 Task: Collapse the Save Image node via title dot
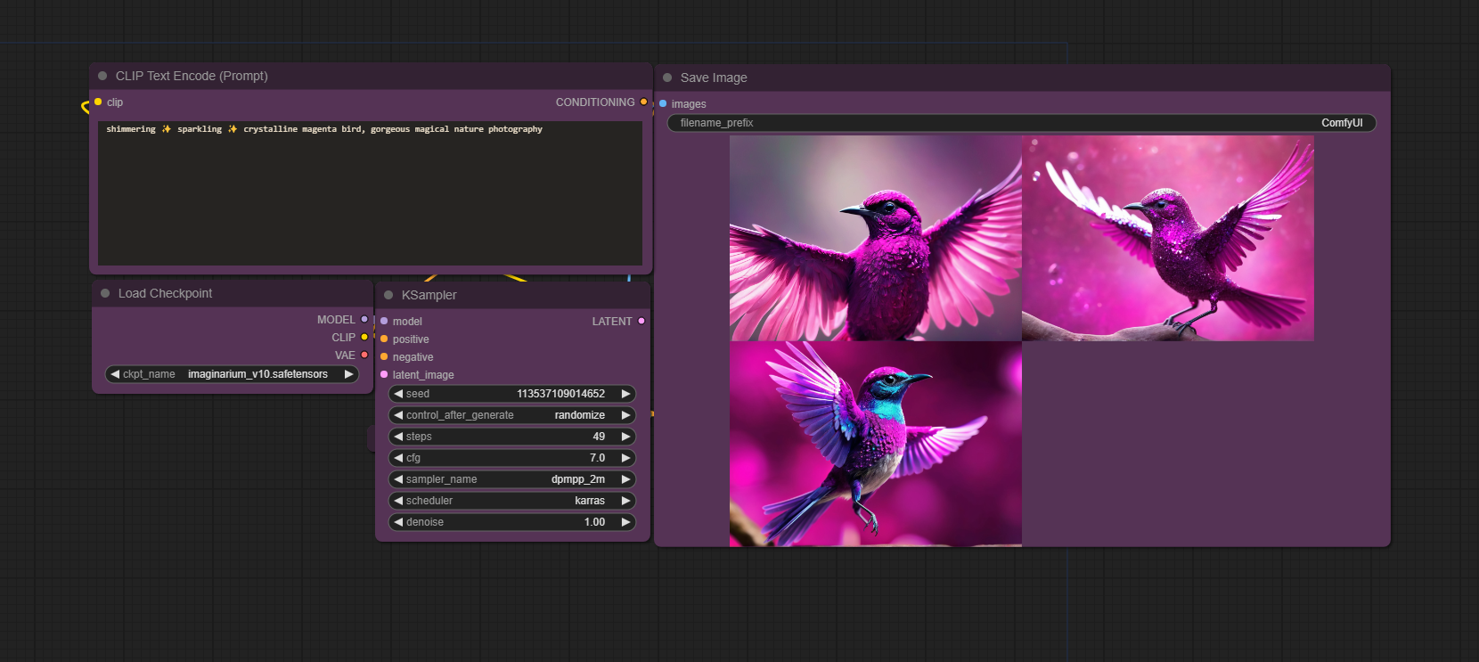667,78
